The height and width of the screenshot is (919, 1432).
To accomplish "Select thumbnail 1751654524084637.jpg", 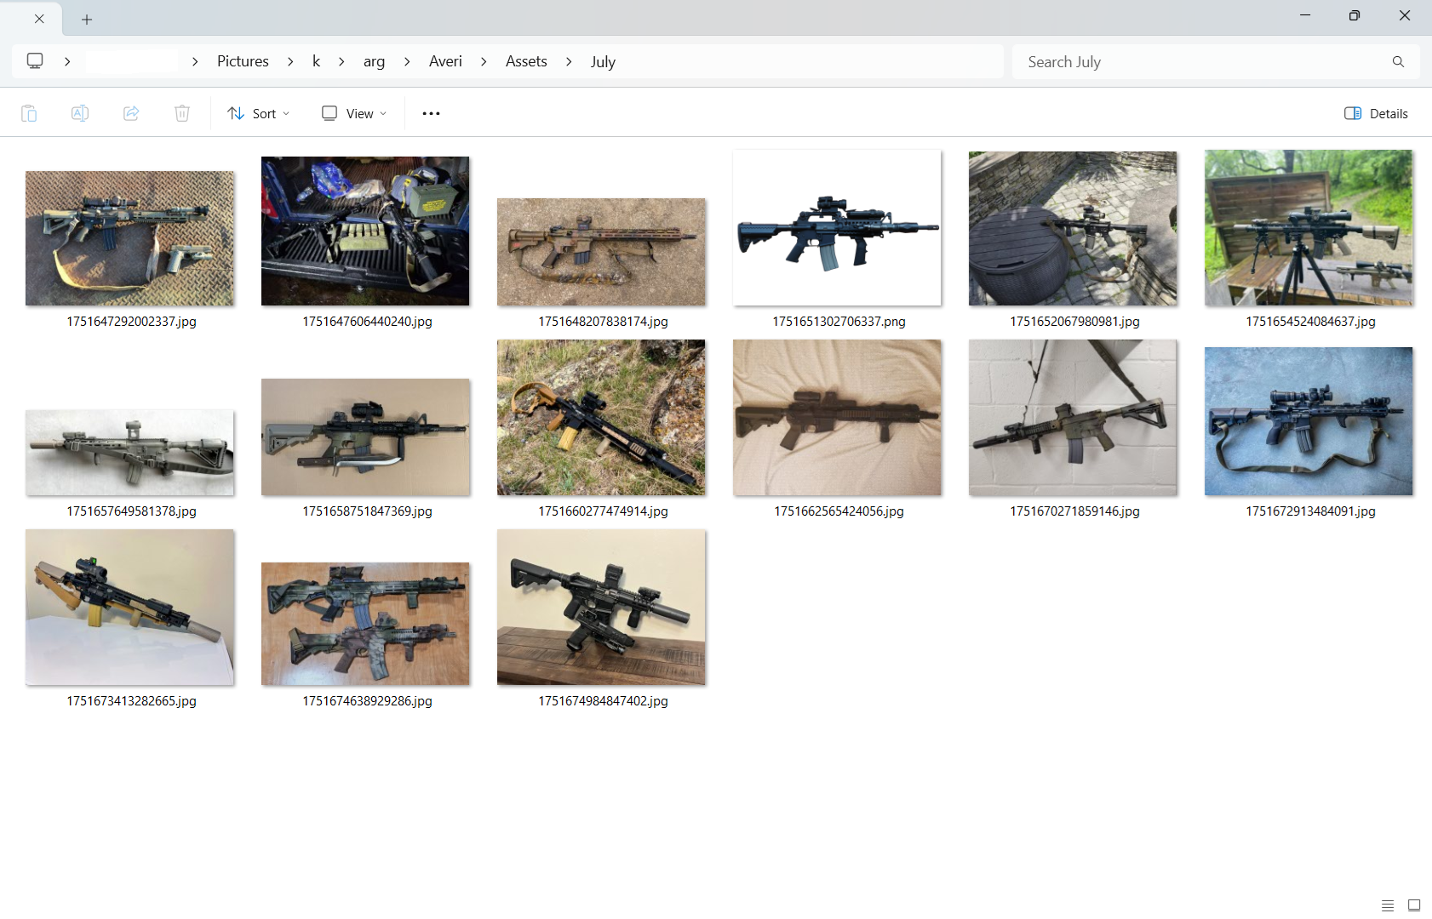I will [1309, 228].
